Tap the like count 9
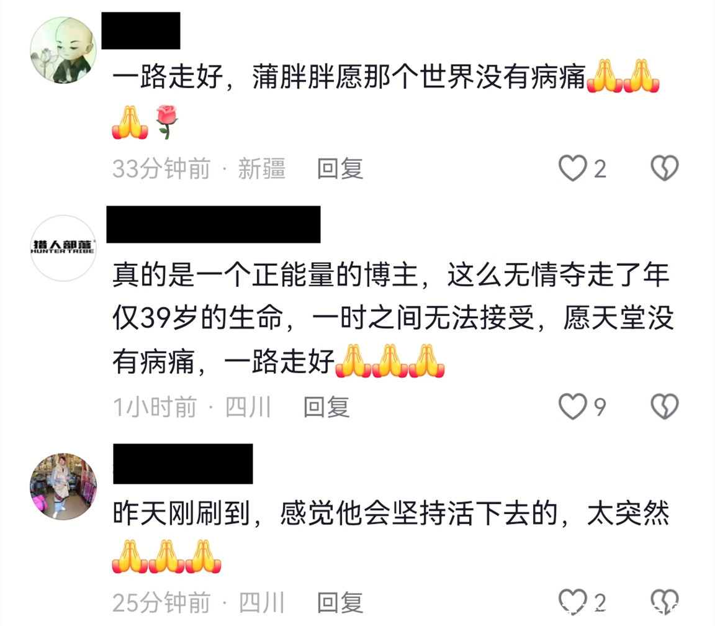Image resolution: width=715 pixels, height=626 pixels. point(600,407)
